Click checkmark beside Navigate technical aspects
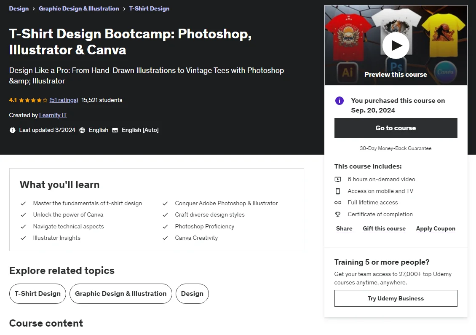 (x=23, y=227)
